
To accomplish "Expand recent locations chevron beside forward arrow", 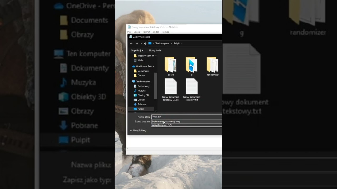I will click(x=141, y=44).
